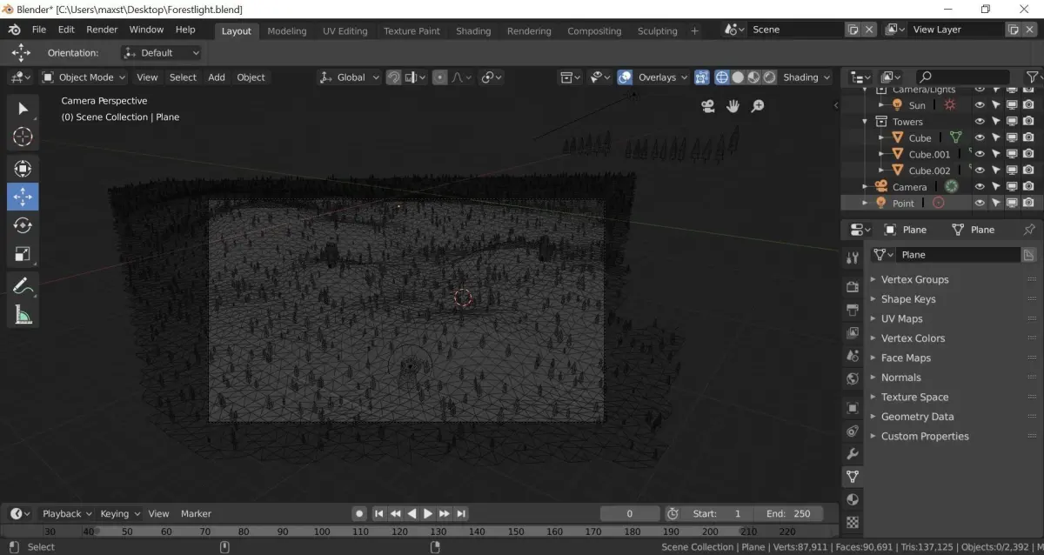Activate the 3D Cursor tool
This screenshot has width=1044, height=555.
[23, 137]
